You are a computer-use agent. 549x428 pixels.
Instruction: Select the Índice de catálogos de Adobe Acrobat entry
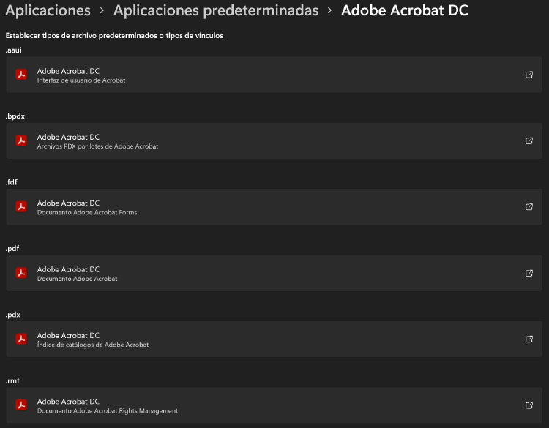93,345
